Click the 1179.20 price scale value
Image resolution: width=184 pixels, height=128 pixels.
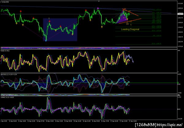(181, 46)
